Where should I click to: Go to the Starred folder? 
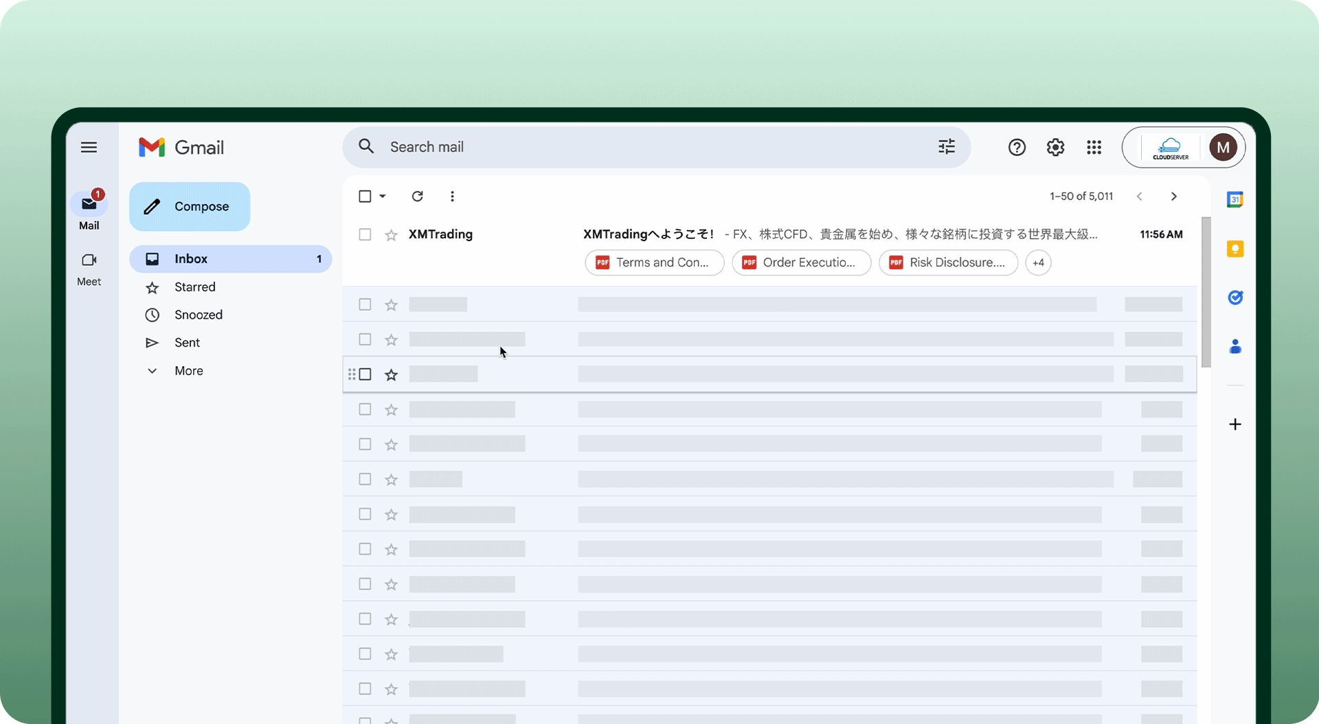(194, 287)
